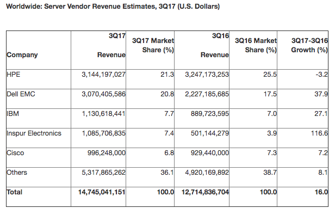Click the 3Q16 Market Share header
335x214 pixels.
[256, 45]
